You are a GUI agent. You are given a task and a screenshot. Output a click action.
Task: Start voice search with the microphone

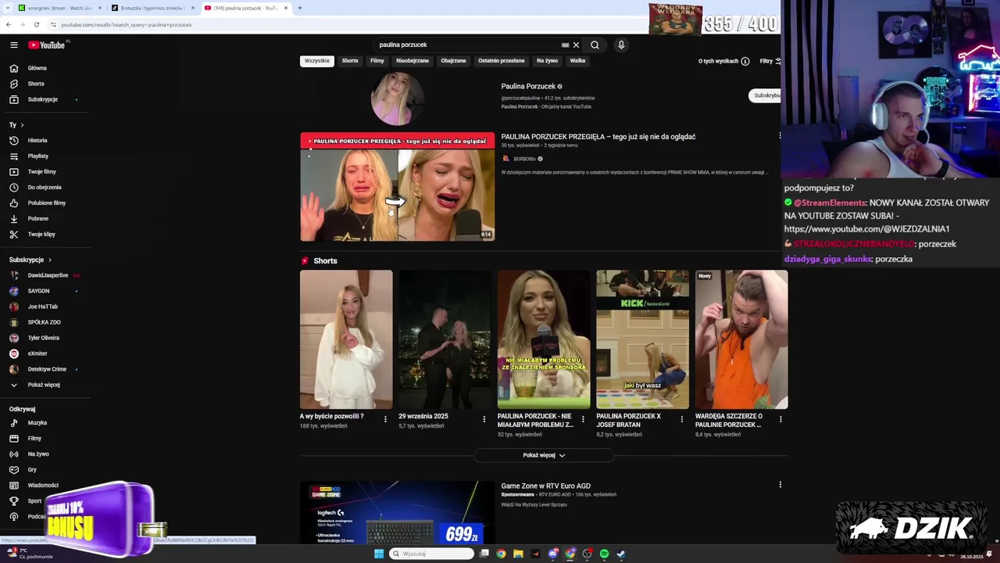tap(621, 45)
